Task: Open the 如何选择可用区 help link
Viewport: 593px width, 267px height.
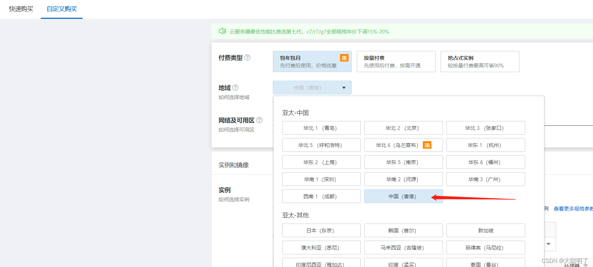Action: point(236,130)
